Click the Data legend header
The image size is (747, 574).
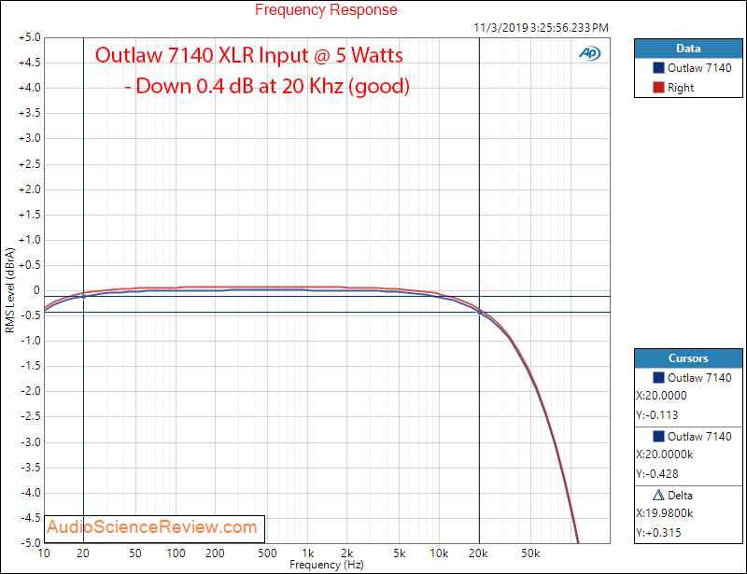[x=688, y=49]
